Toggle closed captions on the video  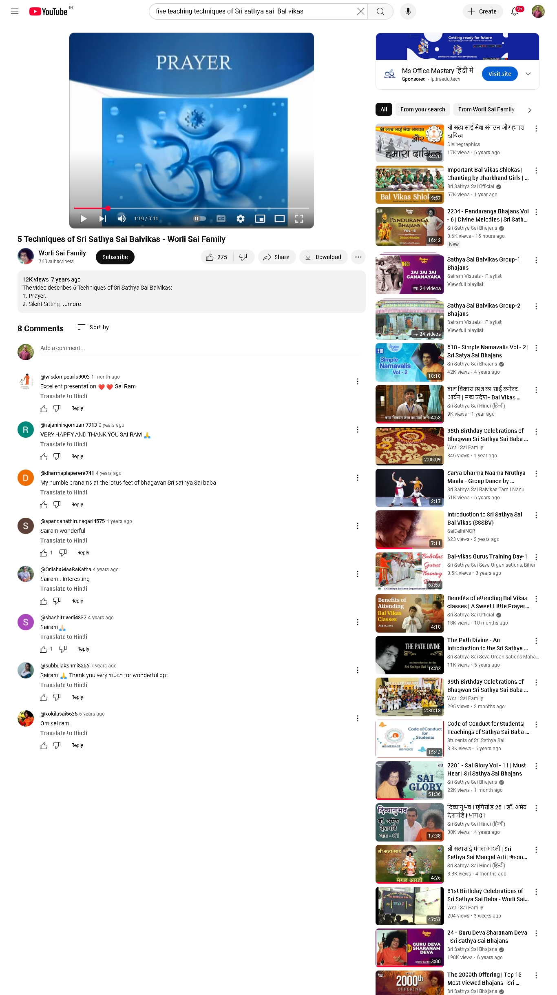coord(221,219)
